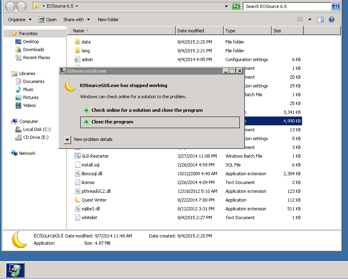
Task: Choose Close the program
Action: pyautogui.click(x=160, y=122)
